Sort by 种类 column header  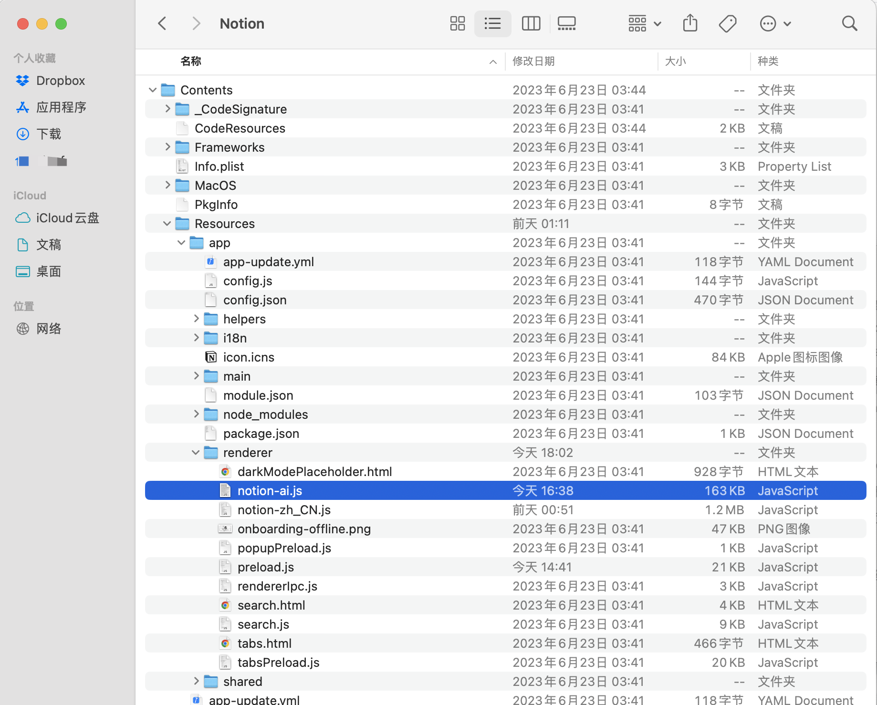click(768, 61)
